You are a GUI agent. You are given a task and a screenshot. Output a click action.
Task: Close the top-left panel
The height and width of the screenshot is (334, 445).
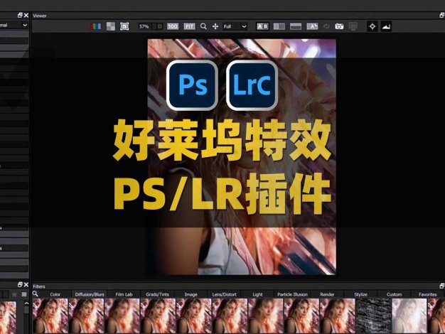26,15
